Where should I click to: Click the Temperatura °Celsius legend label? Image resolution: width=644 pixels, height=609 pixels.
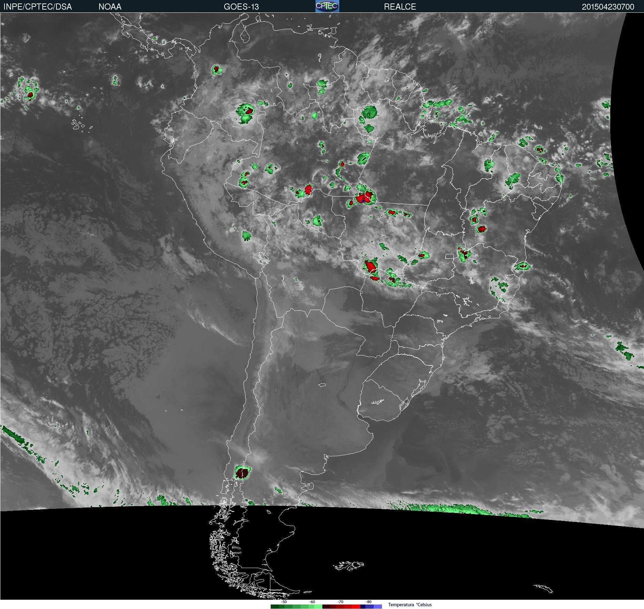[x=410, y=605]
